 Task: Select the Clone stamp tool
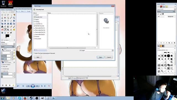pyautogui.click(x=11, y=30)
